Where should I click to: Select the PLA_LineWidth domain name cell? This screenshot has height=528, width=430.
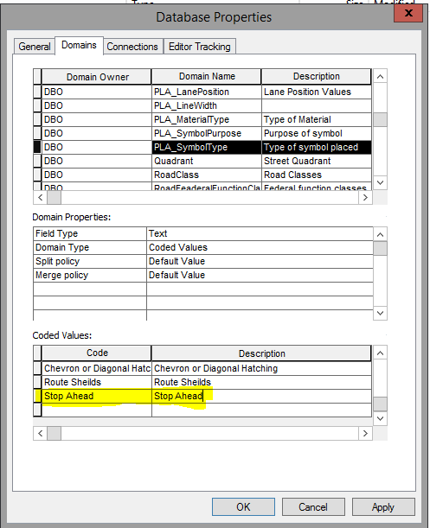(x=207, y=105)
